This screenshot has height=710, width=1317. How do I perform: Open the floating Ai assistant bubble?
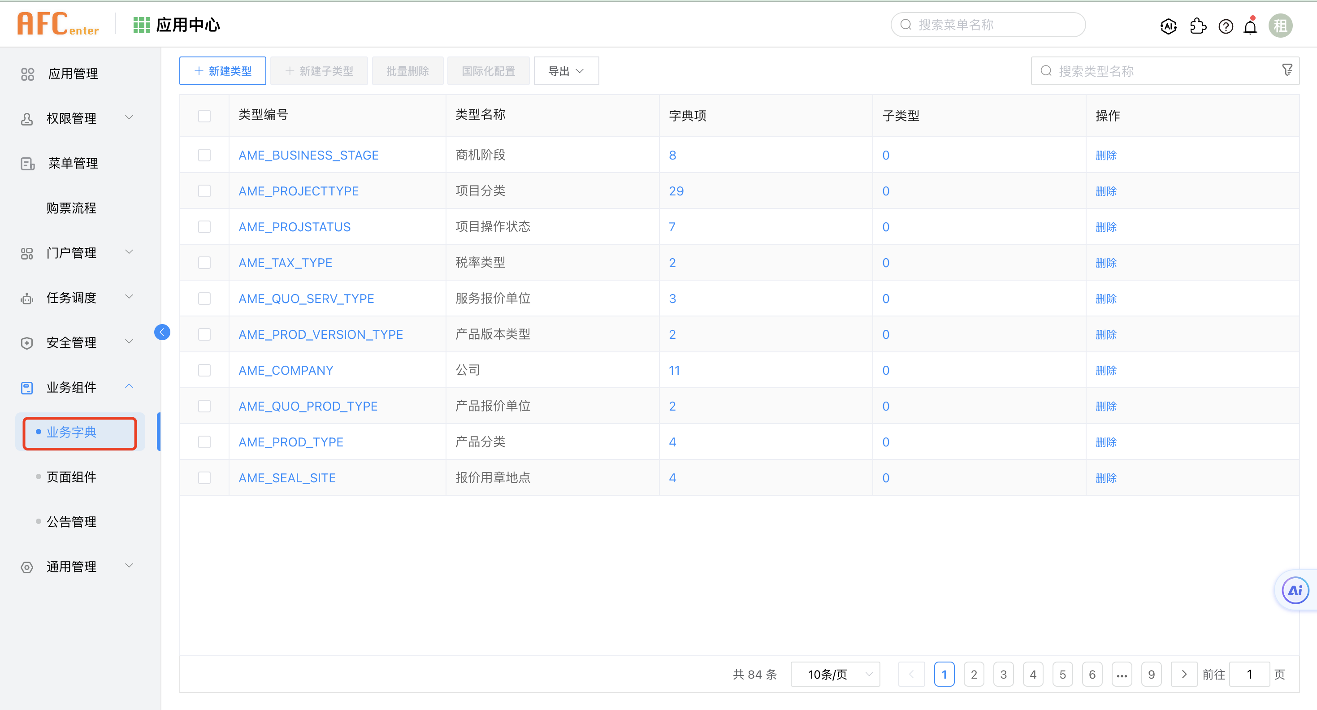[x=1295, y=590]
